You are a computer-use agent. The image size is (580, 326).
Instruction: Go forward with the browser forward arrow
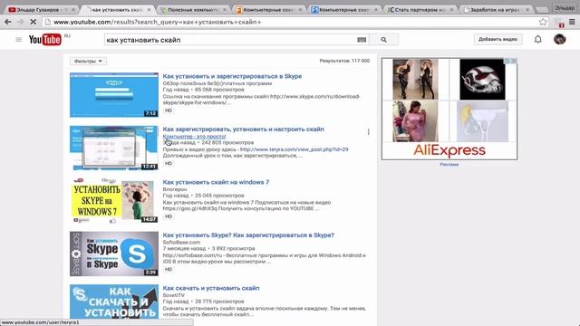click(20, 22)
